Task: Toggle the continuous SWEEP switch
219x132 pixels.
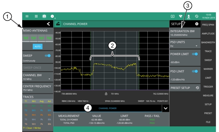Action: pos(48,56)
